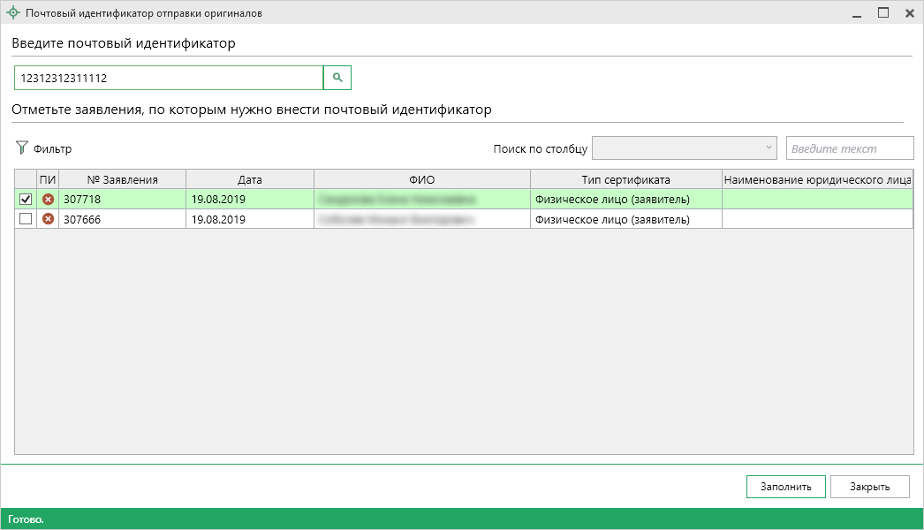Maximize the window
The image size is (924, 530).
882,13
